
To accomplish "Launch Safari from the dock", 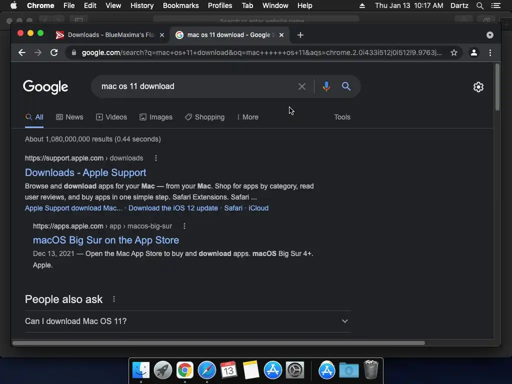I will [x=206, y=370].
